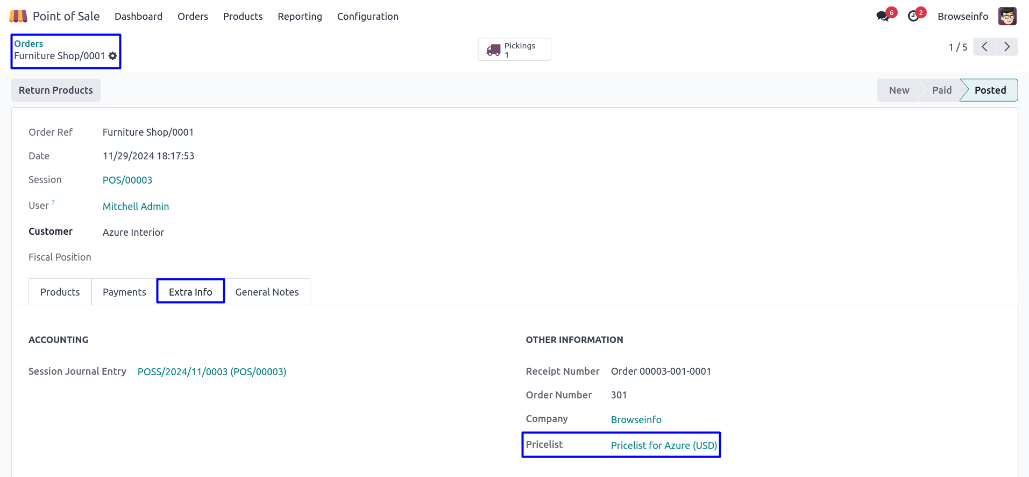This screenshot has width=1029, height=477.
Task: Switch to the General Notes tab
Action: (267, 292)
